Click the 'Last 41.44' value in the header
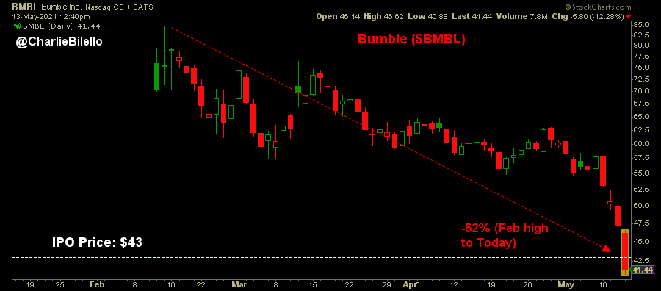Screen dimensions: 661x291 (x=473, y=17)
